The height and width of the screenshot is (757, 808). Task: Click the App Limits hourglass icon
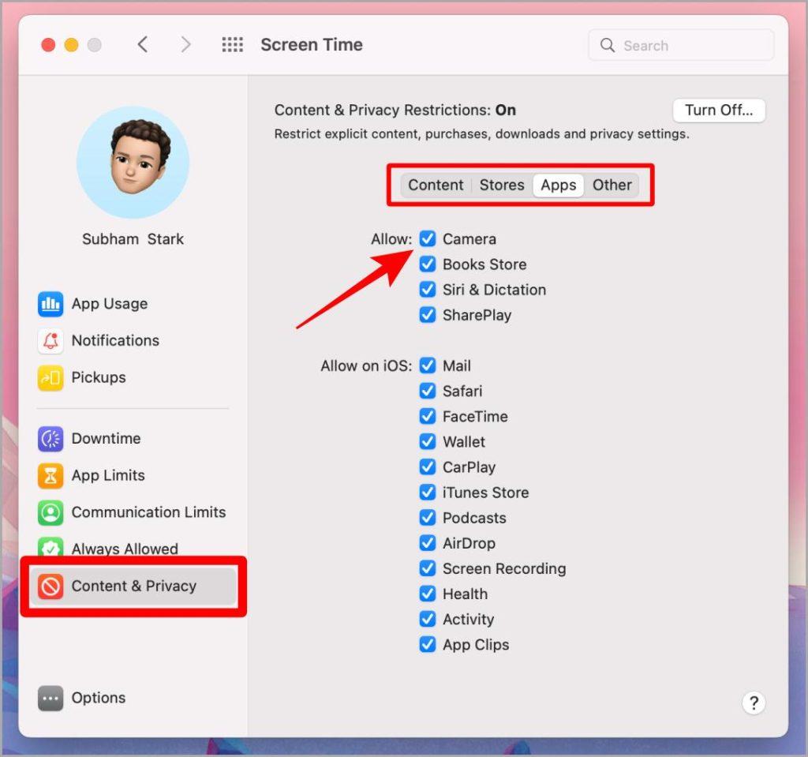click(x=50, y=475)
